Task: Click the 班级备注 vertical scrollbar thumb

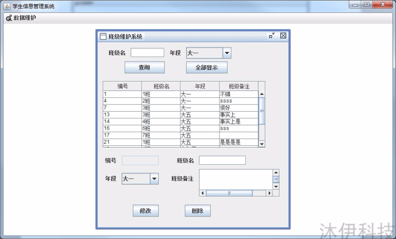Action: click(276, 179)
